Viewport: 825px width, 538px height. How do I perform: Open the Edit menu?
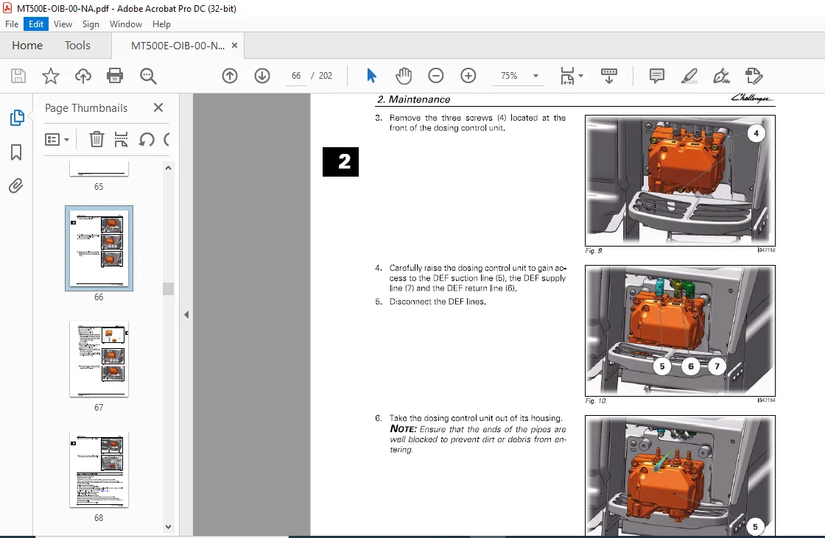(36, 24)
